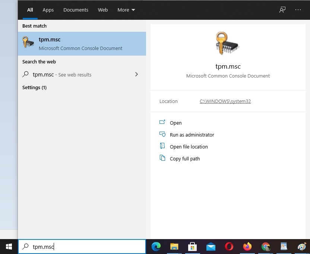Open the Paint app from taskbar
This screenshot has width=310, height=254.
tap(302, 247)
